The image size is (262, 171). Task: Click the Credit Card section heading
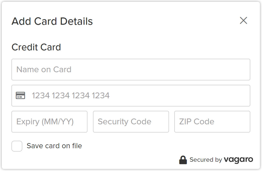click(x=36, y=47)
